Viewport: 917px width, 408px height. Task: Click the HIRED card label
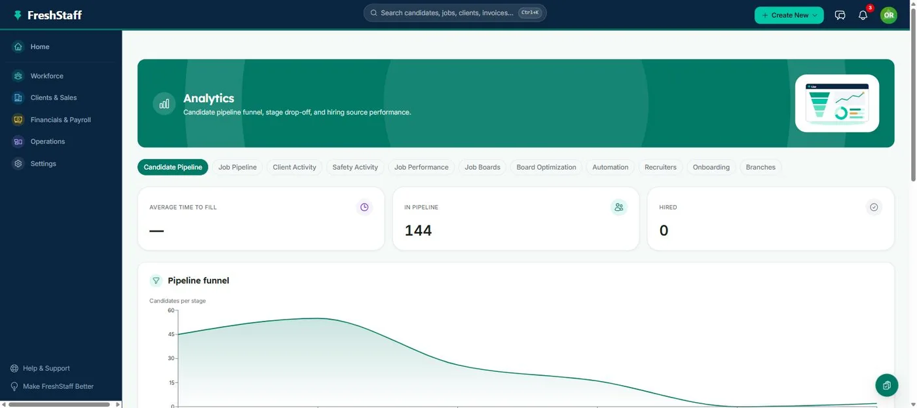coord(668,207)
